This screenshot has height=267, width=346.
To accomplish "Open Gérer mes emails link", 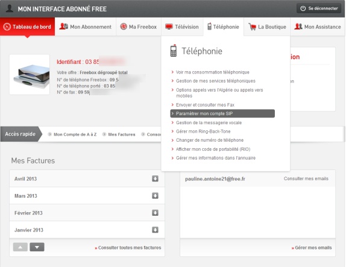I will click(x=312, y=248).
